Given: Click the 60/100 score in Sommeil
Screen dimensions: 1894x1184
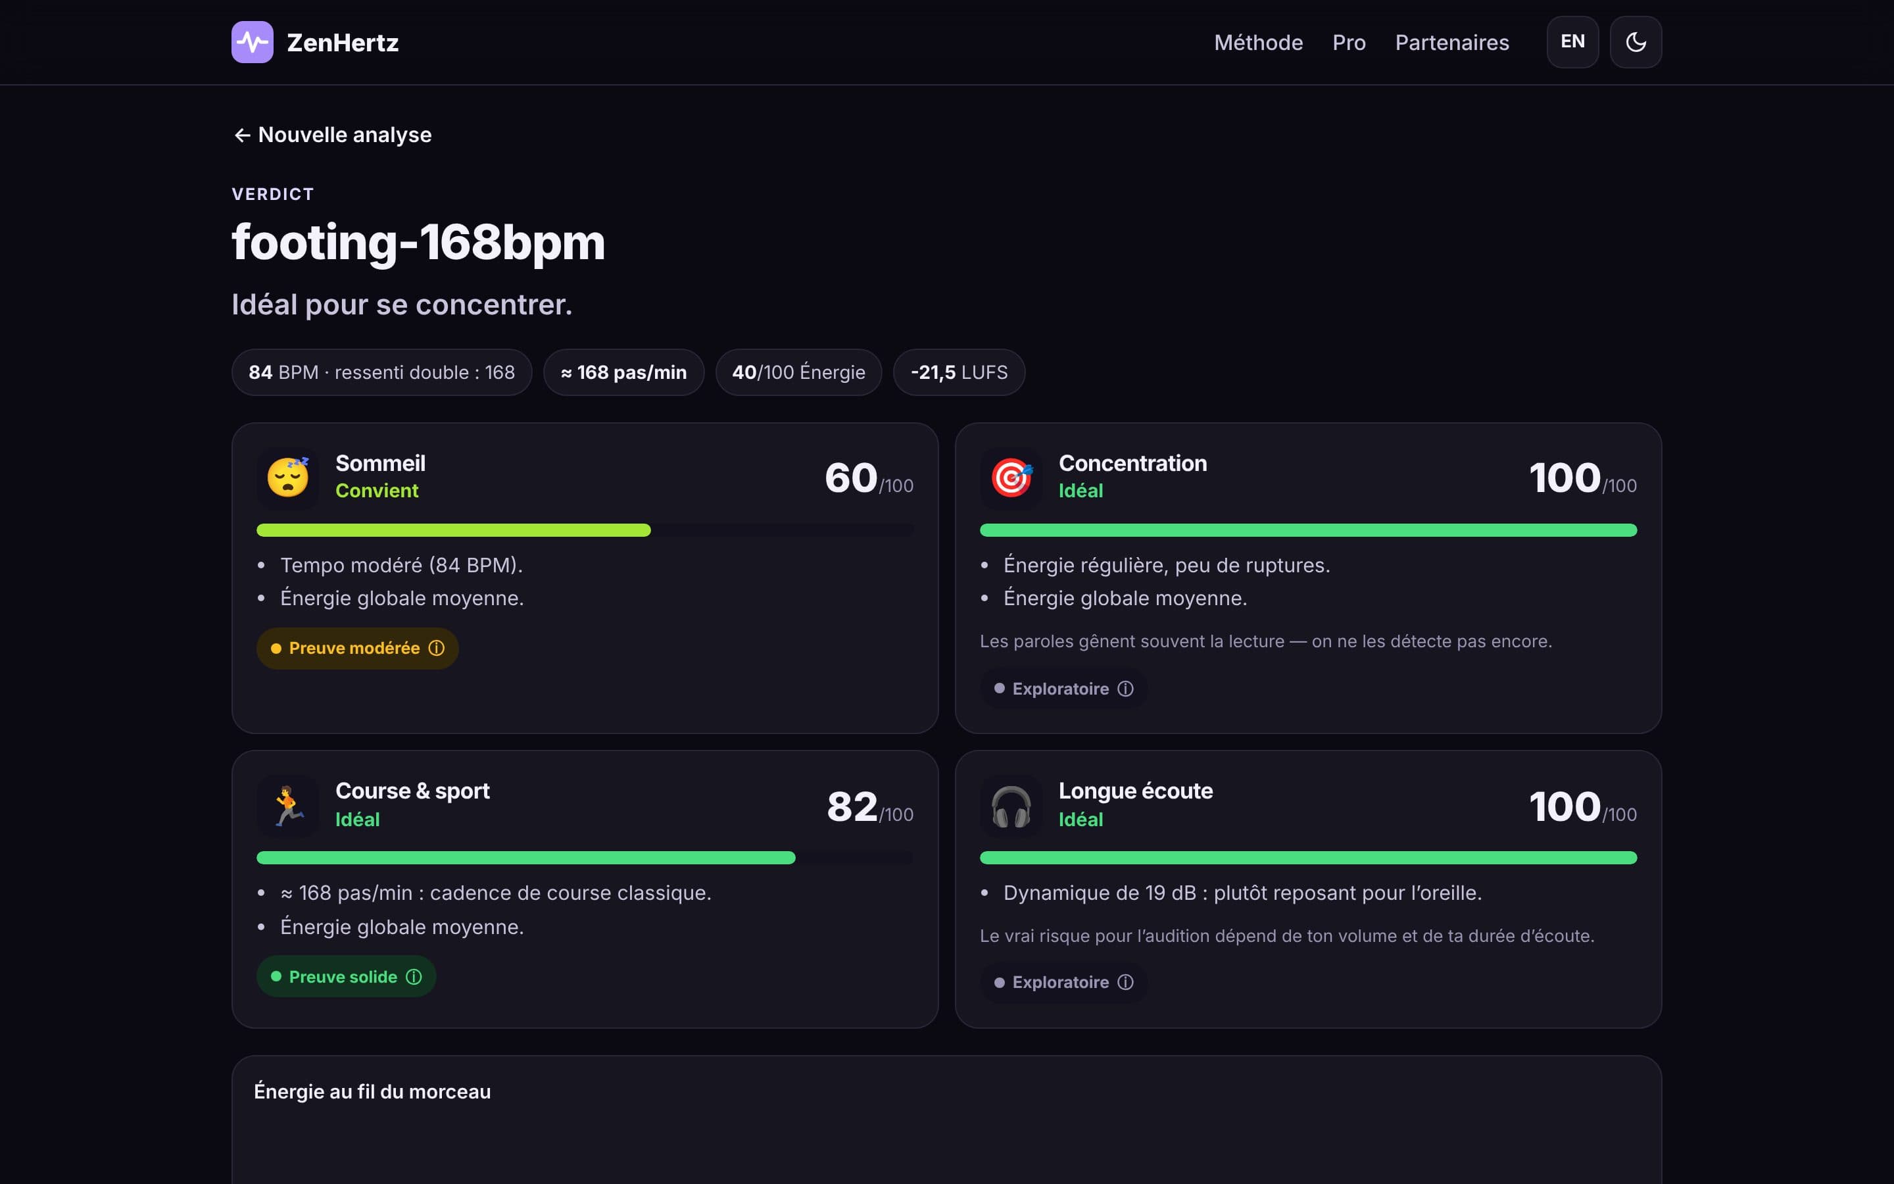Looking at the screenshot, I should click(x=869, y=478).
